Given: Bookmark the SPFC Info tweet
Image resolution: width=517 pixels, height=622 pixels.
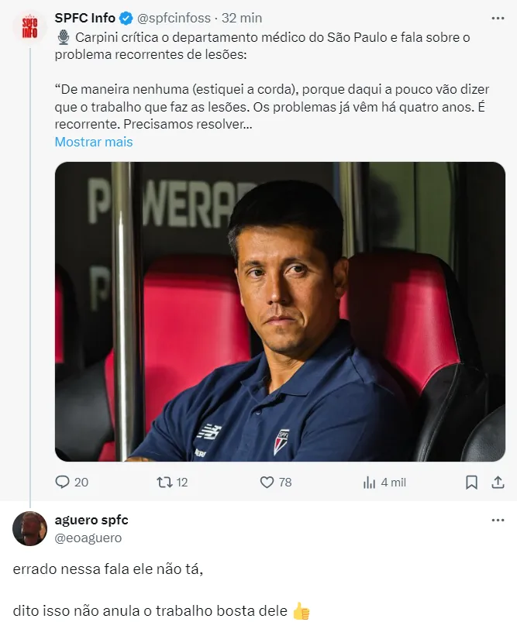Looking at the screenshot, I should tap(471, 482).
